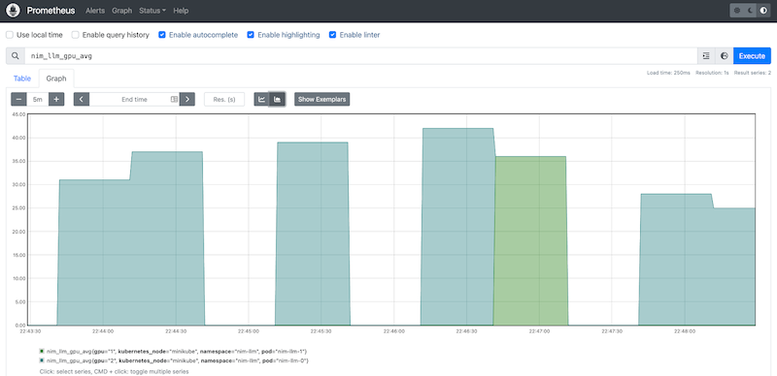
Task: Click the format expression icon beside Execute
Action: [x=706, y=56]
